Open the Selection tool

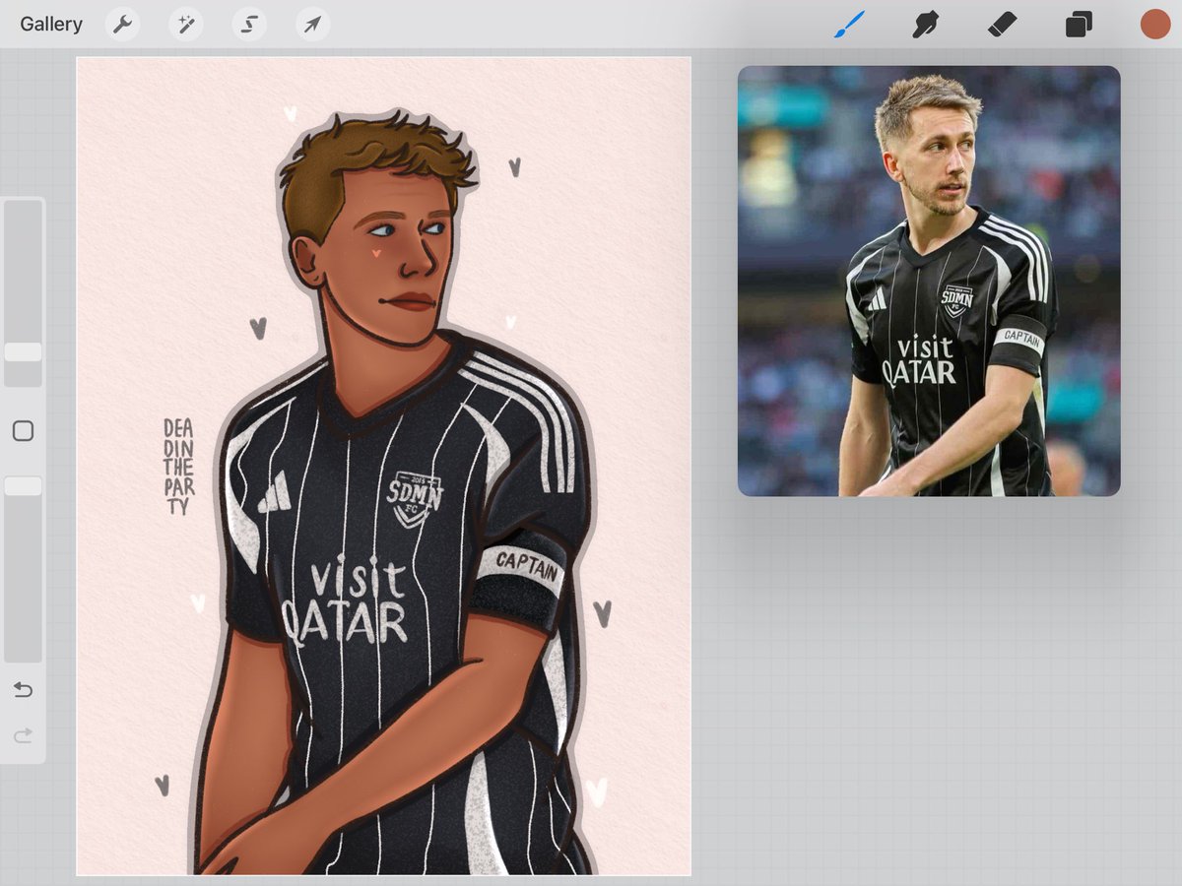249,25
